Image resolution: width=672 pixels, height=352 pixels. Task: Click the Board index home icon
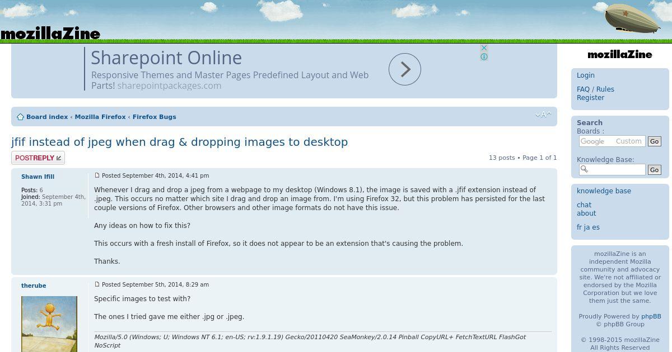pos(20,117)
